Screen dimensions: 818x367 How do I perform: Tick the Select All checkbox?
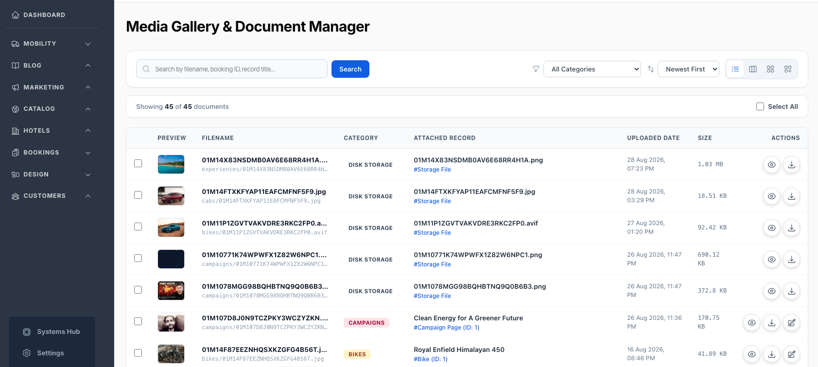pos(760,106)
